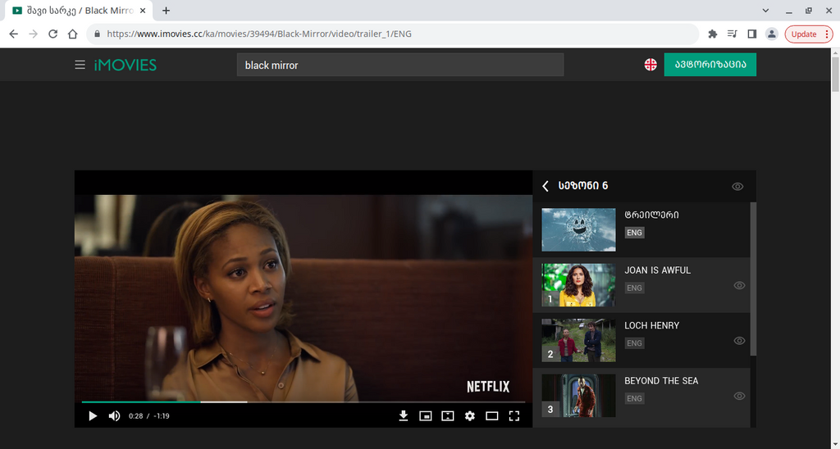Select the LOCH HENRY episode title
The width and height of the screenshot is (840, 449).
pyautogui.click(x=651, y=325)
